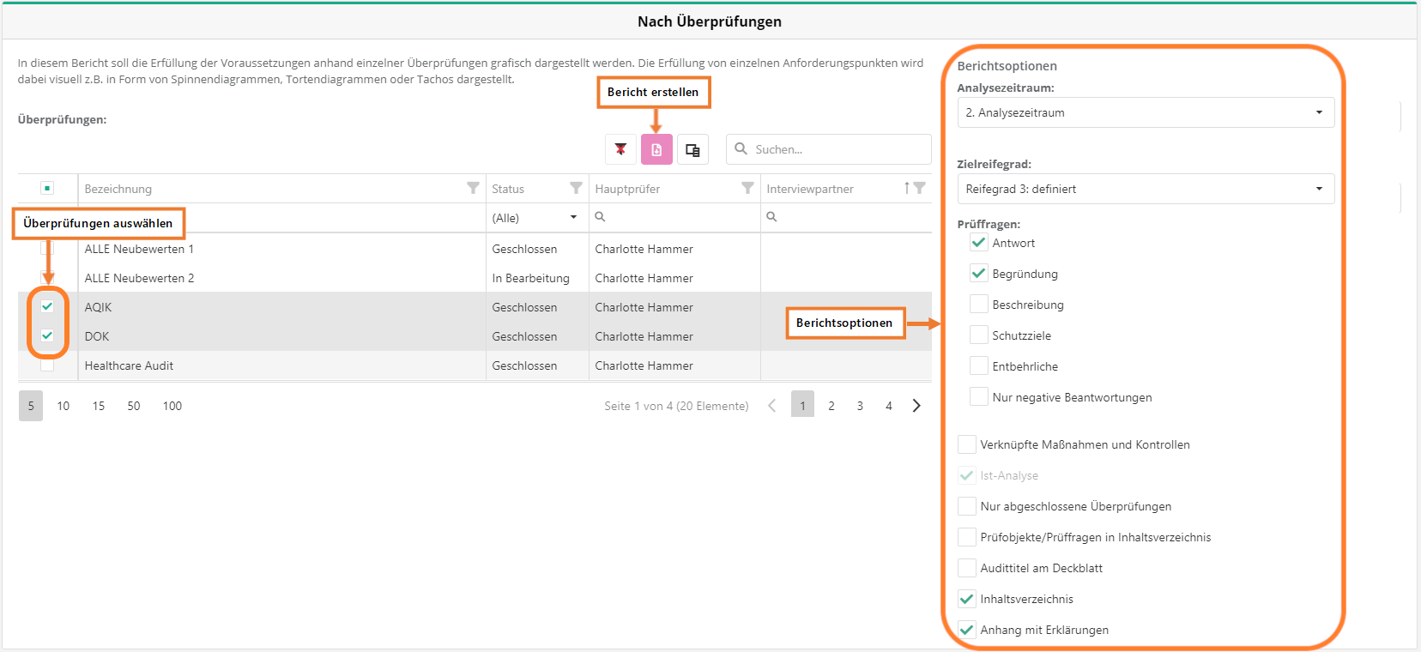Open the Status column filter funnel
The height and width of the screenshot is (652, 1421).
click(576, 188)
